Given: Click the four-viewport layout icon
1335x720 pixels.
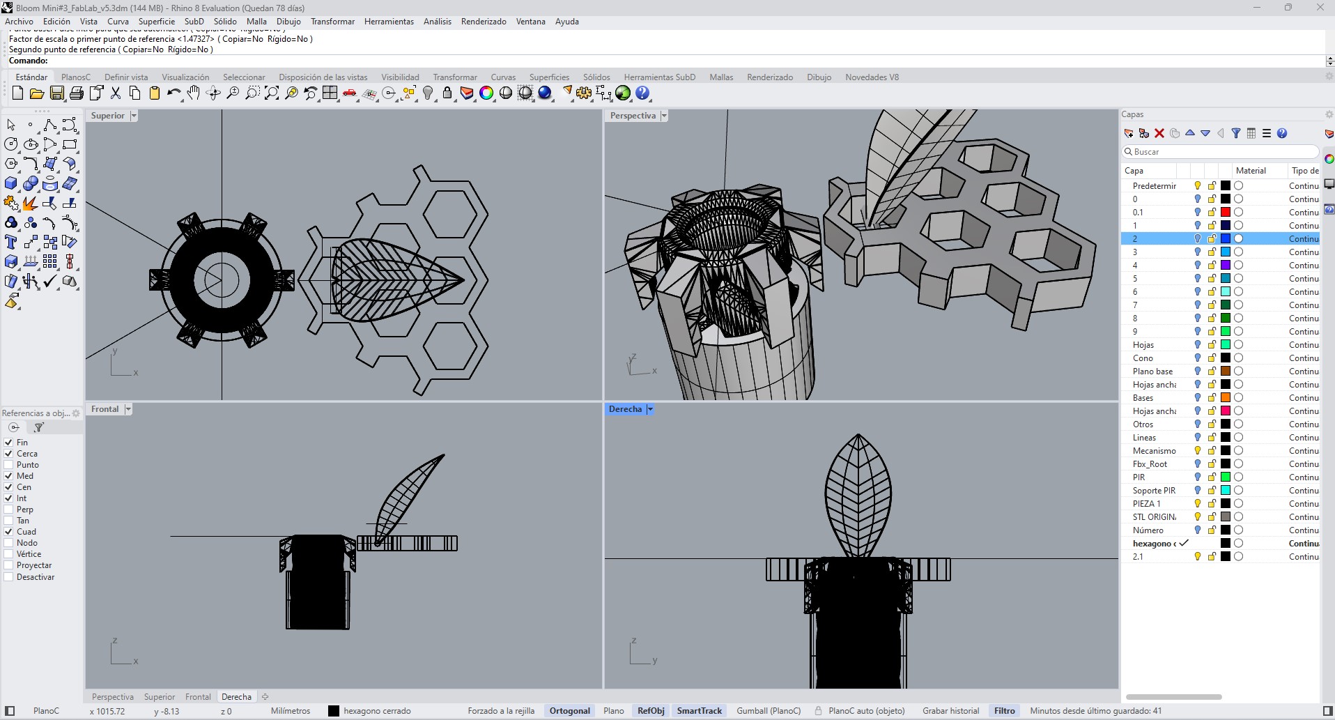Looking at the screenshot, I should click(x=330, y=93).
